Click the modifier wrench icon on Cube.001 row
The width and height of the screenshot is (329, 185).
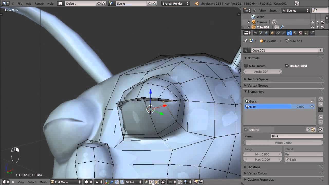point(282,27)
